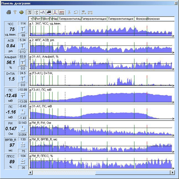Click the scale mode icon in the АльфаИ row
This screenshot has width=179, height=179.
tap(23, 62)
